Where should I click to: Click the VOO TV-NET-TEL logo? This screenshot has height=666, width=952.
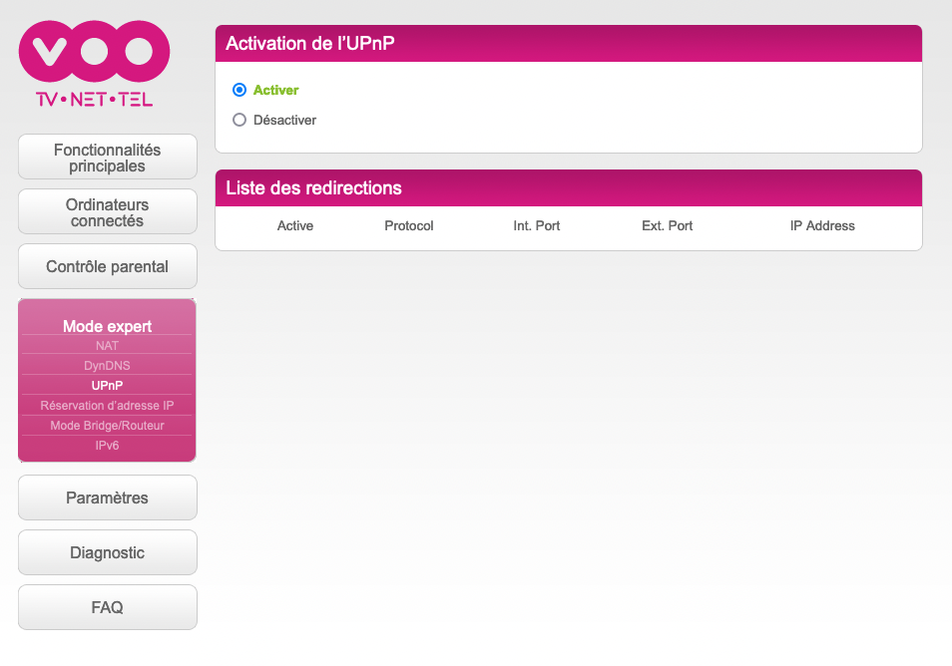[94, 64]
